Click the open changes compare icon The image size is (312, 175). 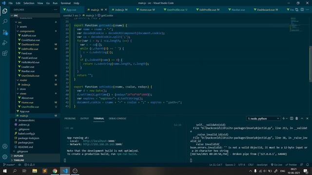pyautogui.click(x=297, y=10)
